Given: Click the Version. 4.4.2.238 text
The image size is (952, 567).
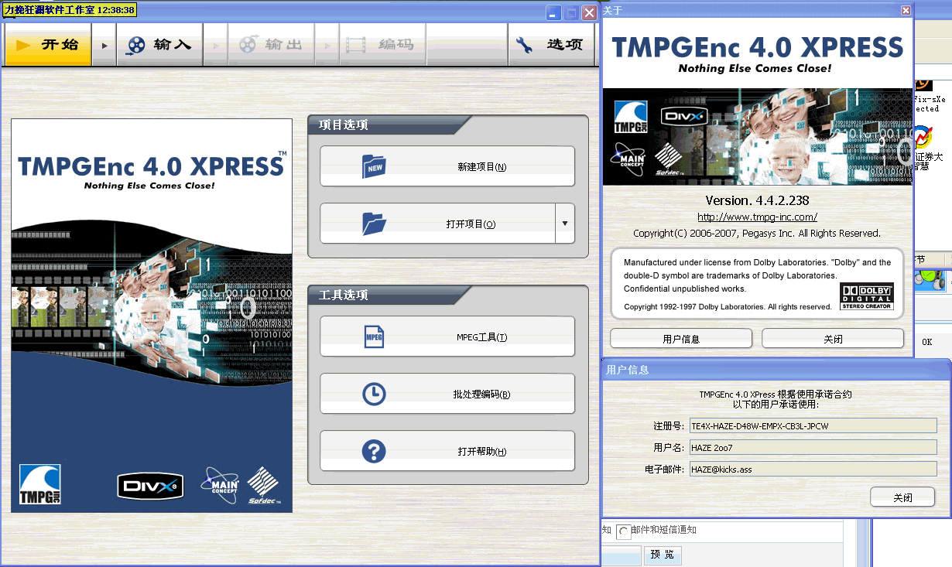Looking at the screenshot, I should point(757,200).
